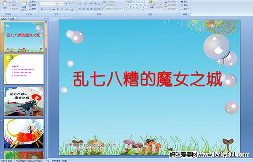Viewport: 253px width, 162px height.
Task: Switch to the Slides pane tab
Action: (4, 19)
